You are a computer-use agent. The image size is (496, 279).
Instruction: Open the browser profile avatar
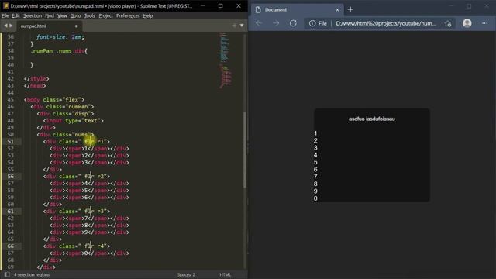pyautogui.click(x=467, y=23)
